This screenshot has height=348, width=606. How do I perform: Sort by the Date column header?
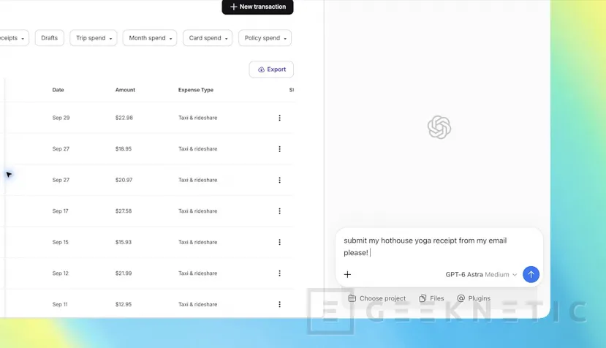pyautogui.click(x=58, y=90)
